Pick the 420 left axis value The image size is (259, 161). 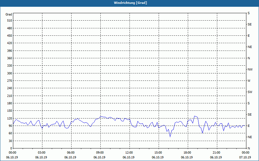tap(10, 43)
